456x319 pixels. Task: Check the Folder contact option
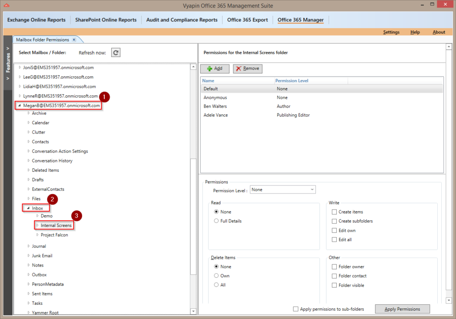(x=334, y=276)
